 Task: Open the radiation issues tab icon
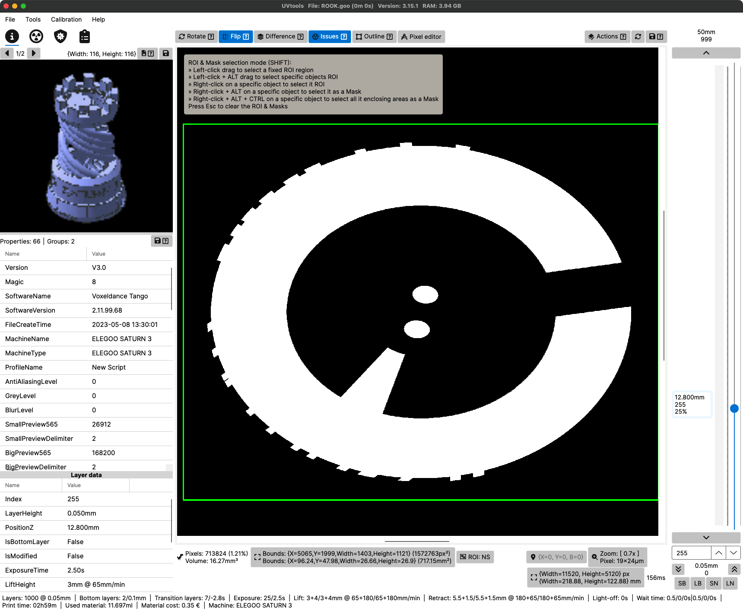pos(36,36)
